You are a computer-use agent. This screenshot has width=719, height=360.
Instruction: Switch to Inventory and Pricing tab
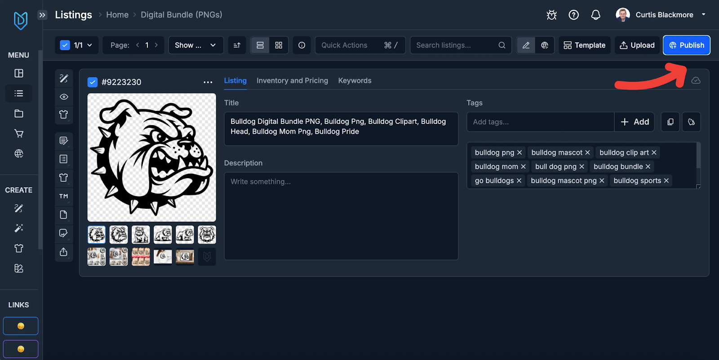coord(292,80)
